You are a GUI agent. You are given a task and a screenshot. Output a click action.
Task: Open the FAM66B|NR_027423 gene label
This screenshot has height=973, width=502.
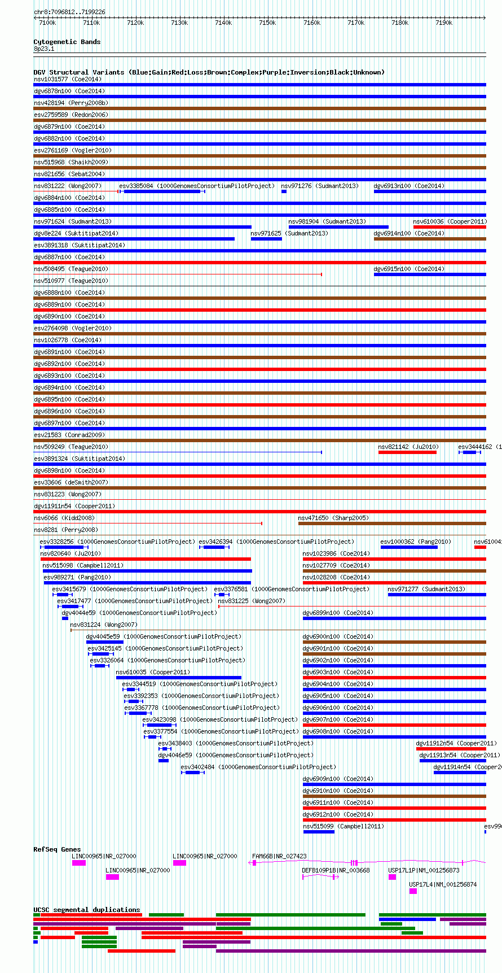click(279, 856)
